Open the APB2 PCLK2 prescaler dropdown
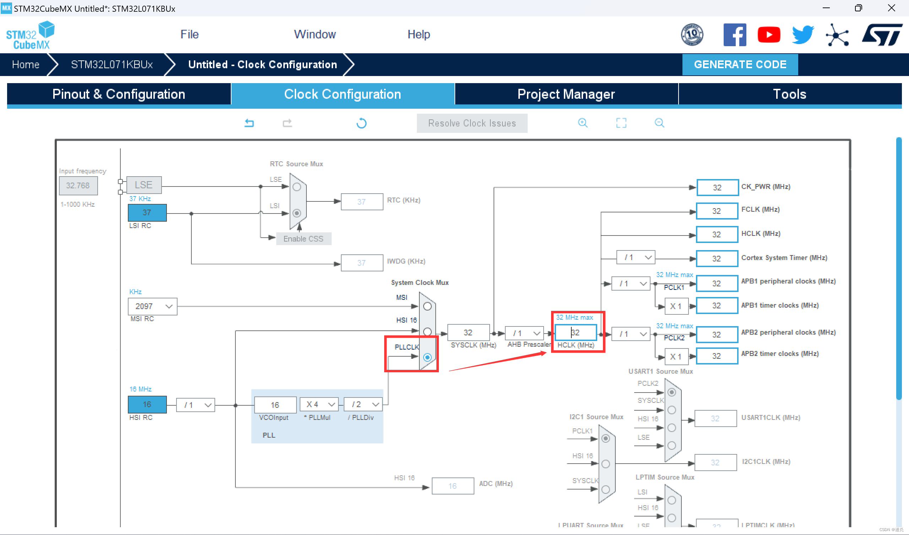The image size is (909, 535). [631, 334]
